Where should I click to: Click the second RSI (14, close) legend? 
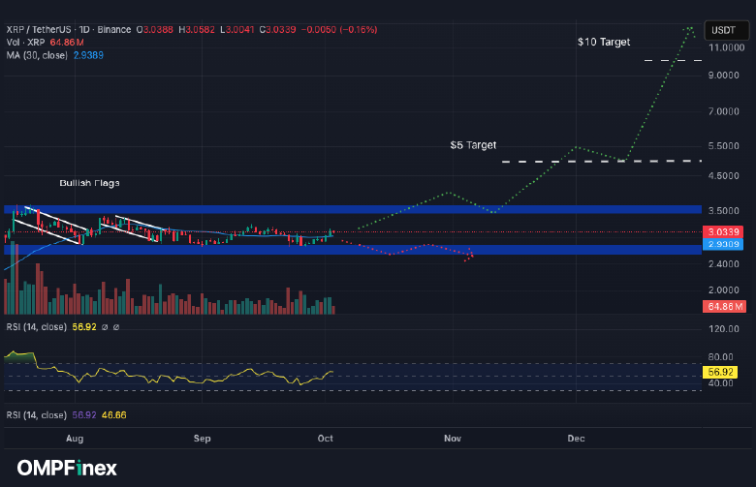[x=36, y=414]
